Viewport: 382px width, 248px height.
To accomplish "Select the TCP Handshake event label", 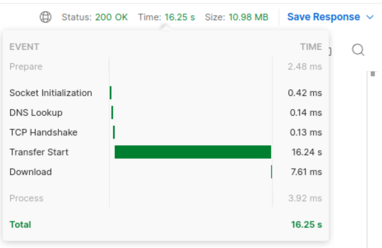I will [43, 132].
